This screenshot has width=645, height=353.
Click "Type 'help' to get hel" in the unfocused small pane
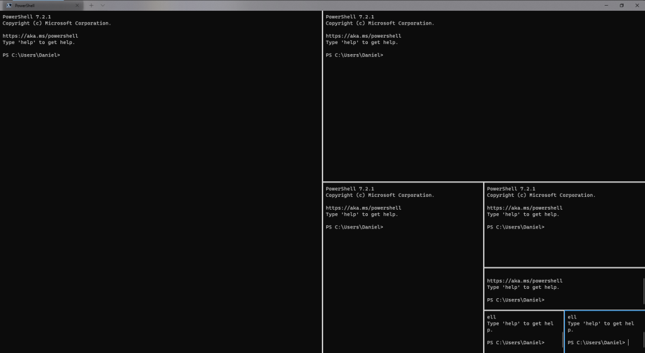point(520,324)
